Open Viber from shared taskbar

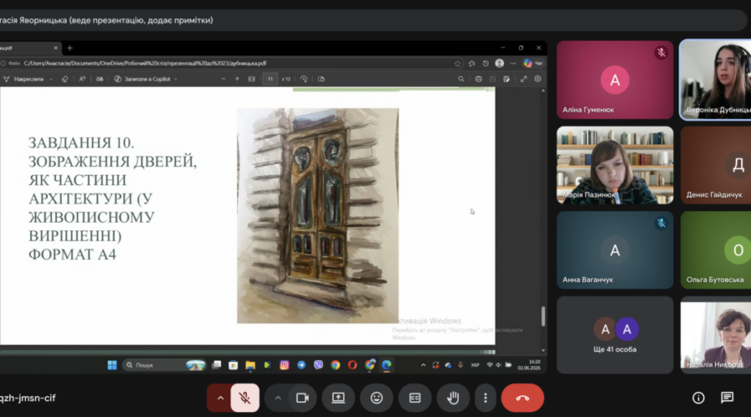[x=319, y=365]
